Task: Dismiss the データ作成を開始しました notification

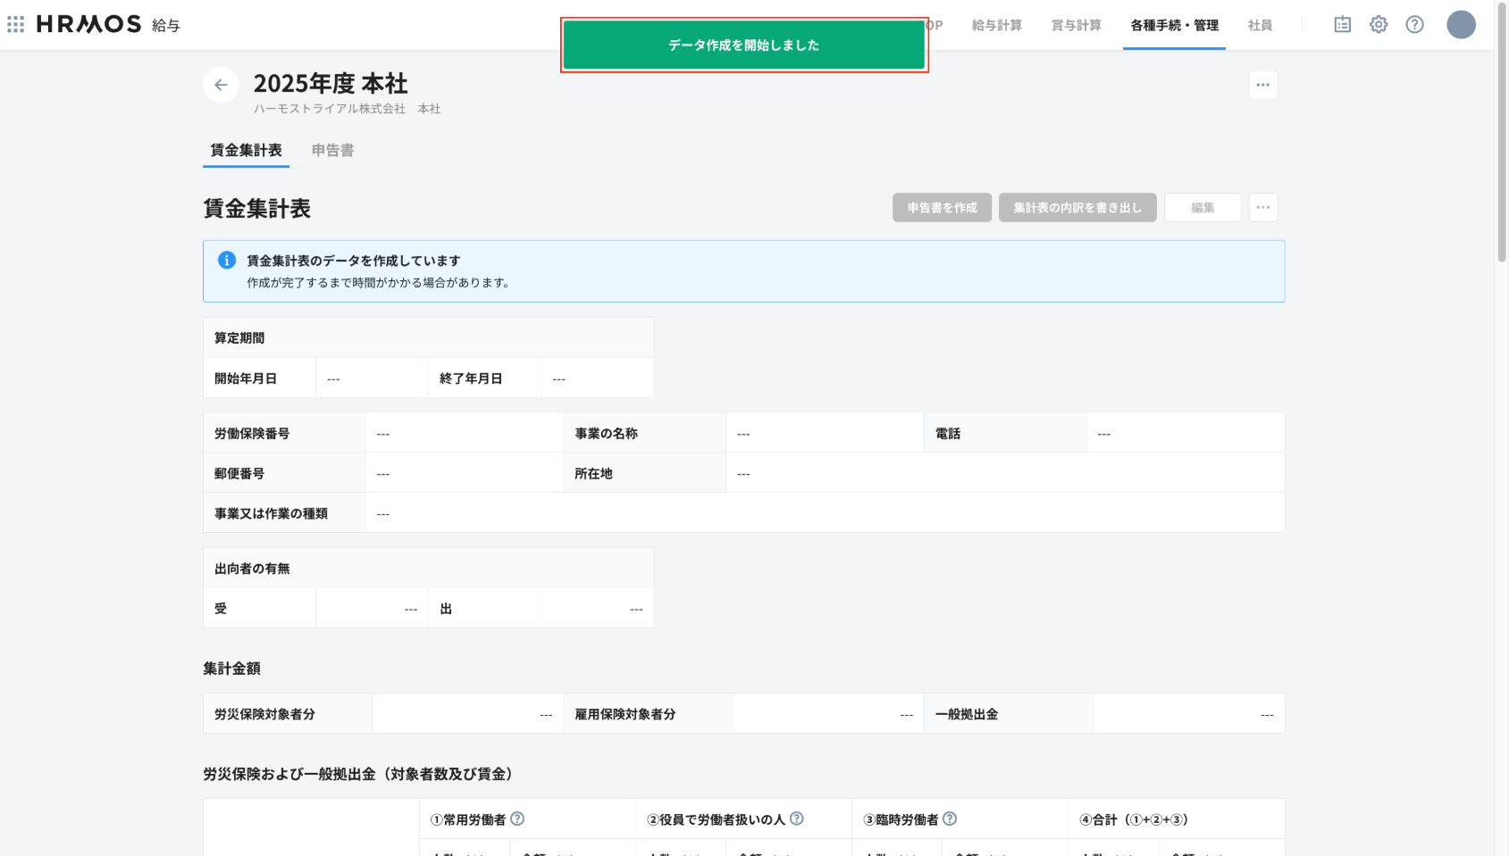Action: pyautogui.click(x=743, y=45)
